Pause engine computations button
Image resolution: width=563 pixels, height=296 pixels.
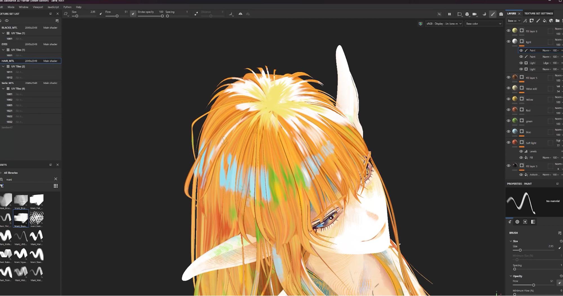point(449,14)
